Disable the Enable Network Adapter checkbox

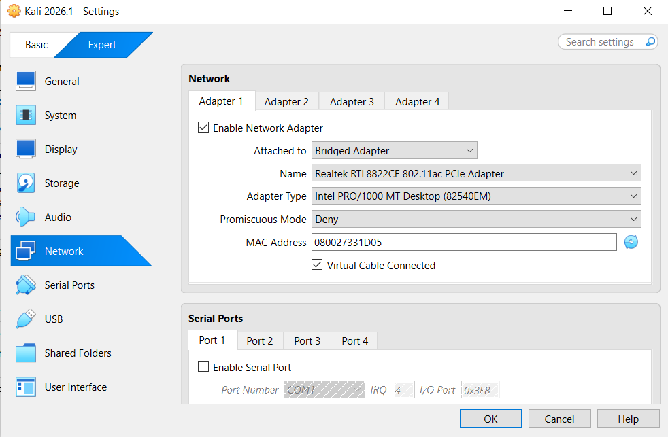click(x=203, y=128)
